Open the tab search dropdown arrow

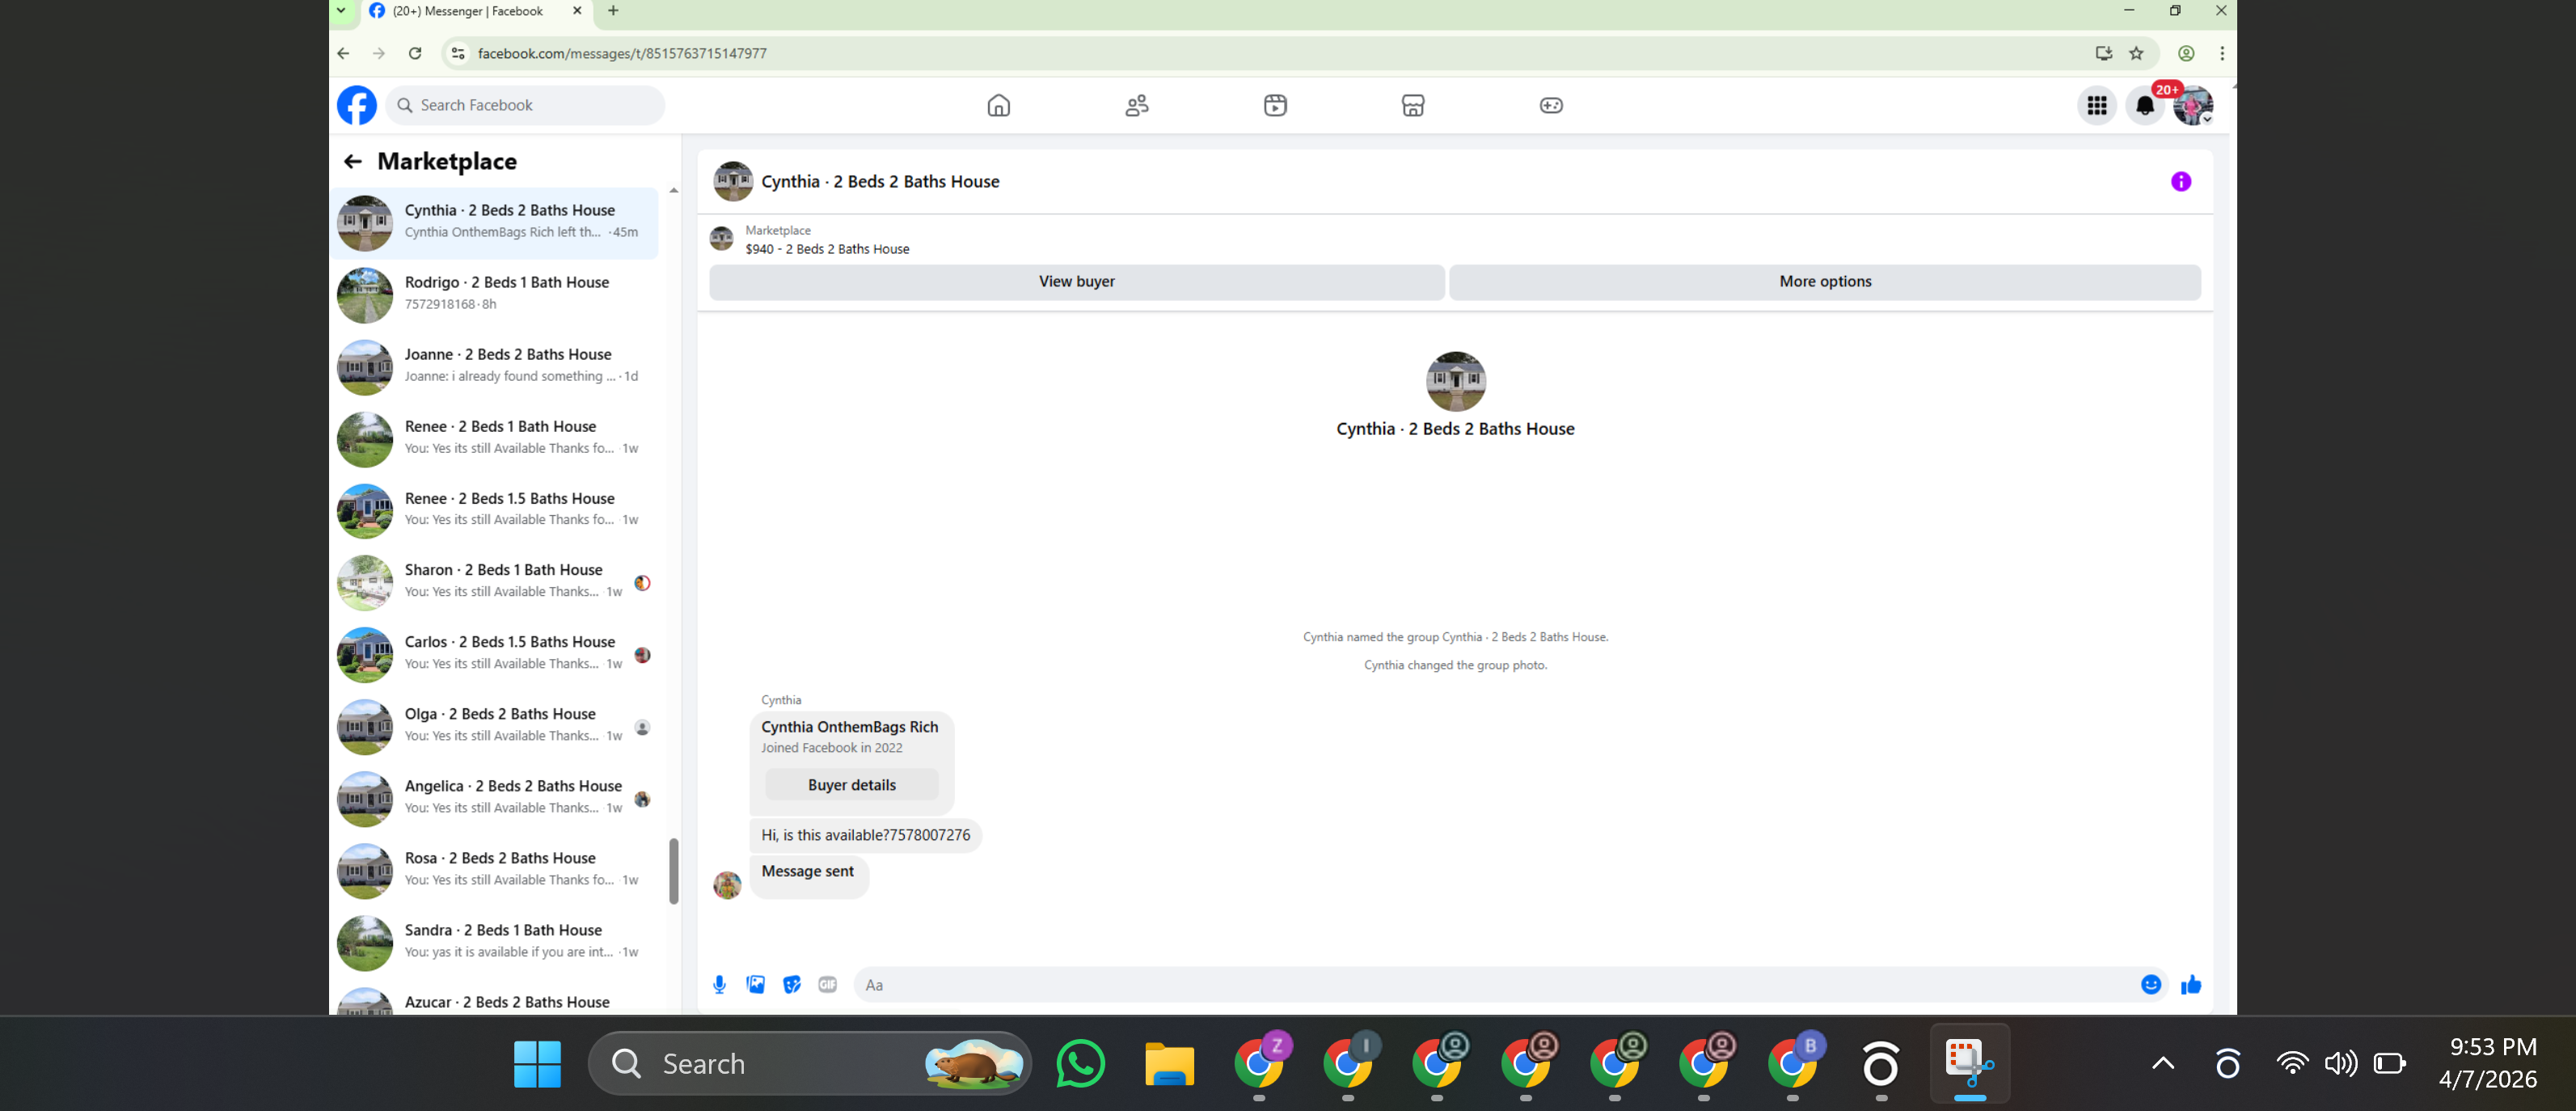341,11
